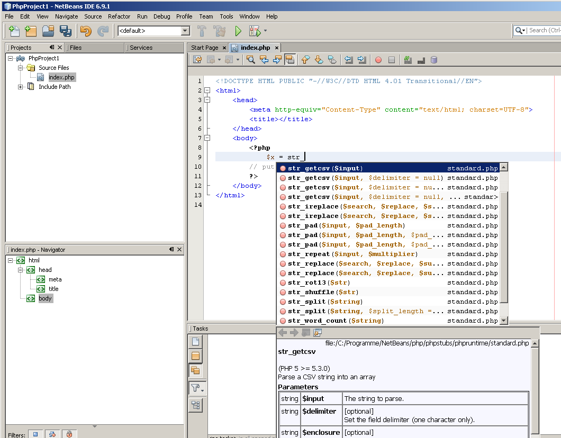Click Shift Line Right icon
This screenshot has height=438, width=561.
[x=362, y=60]
